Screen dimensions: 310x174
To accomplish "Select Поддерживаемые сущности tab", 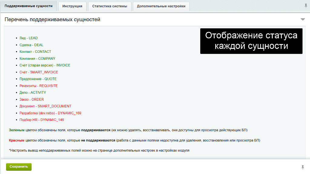I will point(28,6).
